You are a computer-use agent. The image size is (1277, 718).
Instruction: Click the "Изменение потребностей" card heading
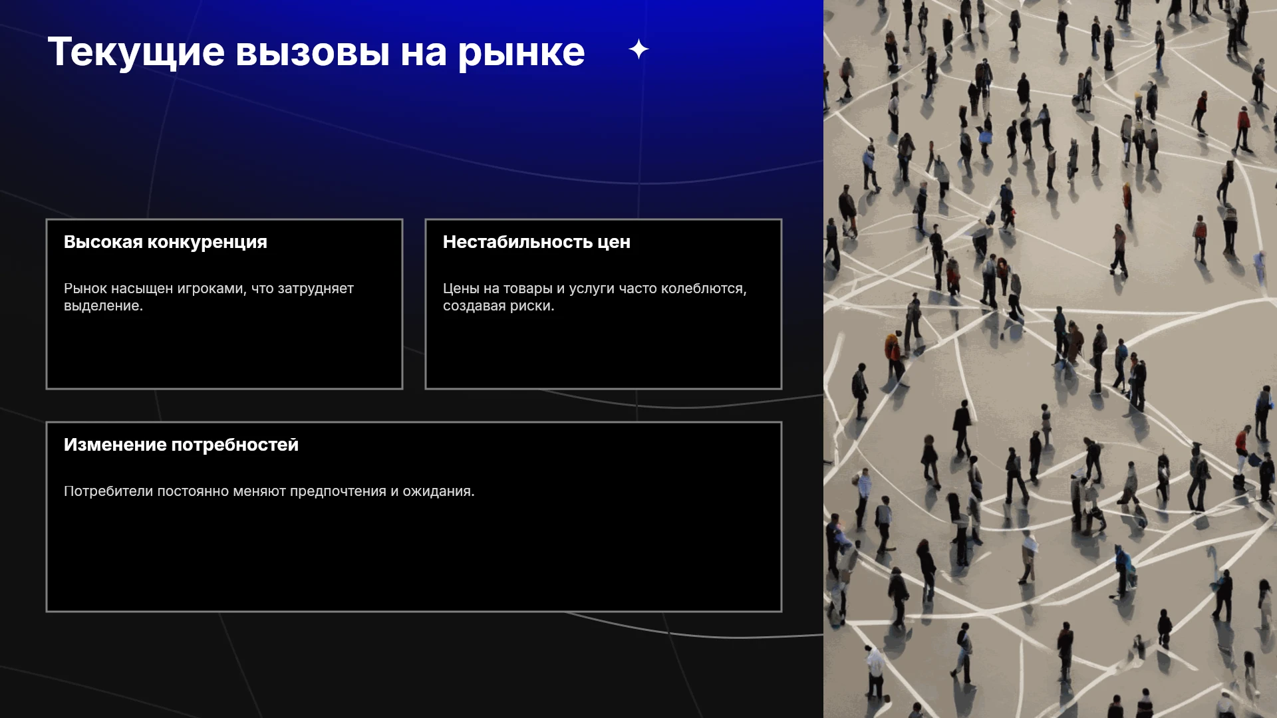pos(181,445)
